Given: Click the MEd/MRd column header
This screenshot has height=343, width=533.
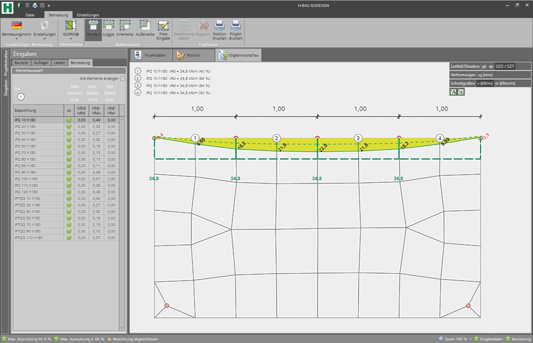Looking at the screenshot, I should (81, 111).
